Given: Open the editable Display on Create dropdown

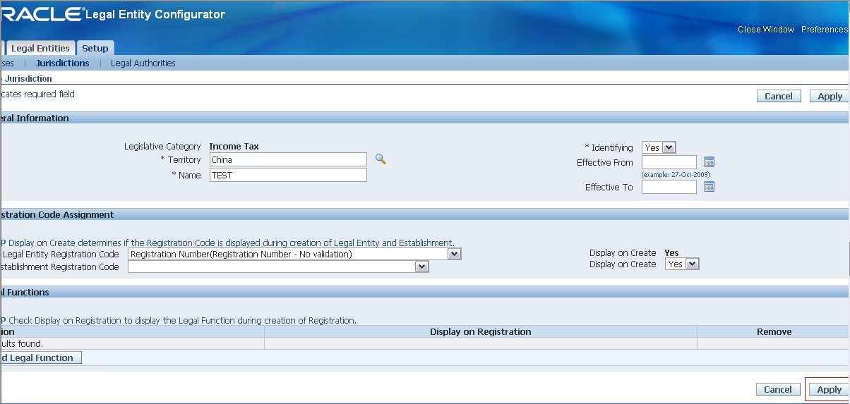Looking at the screenshot, I should pos(682,264).
